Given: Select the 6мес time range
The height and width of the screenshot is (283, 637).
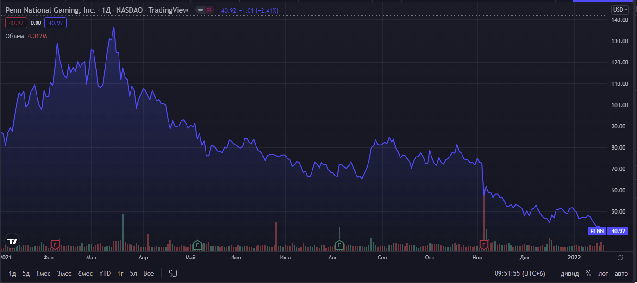Looking at the screenshot, I should [85, 273].
